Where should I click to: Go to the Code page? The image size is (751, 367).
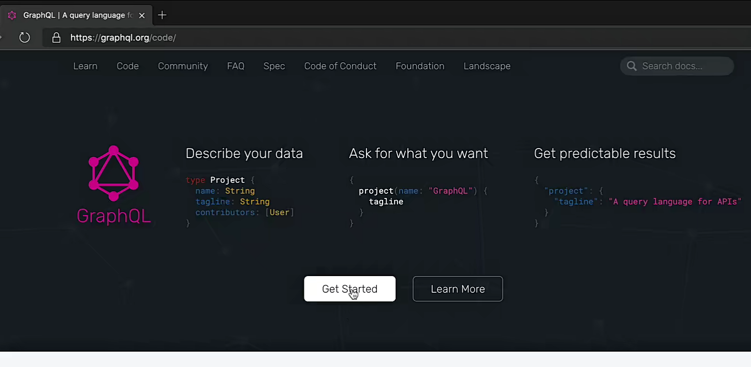coord(128,66)
